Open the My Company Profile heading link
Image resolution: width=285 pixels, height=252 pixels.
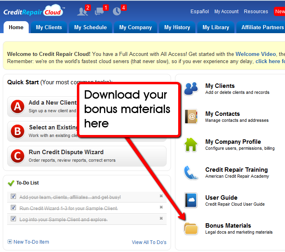pos(233,142)
